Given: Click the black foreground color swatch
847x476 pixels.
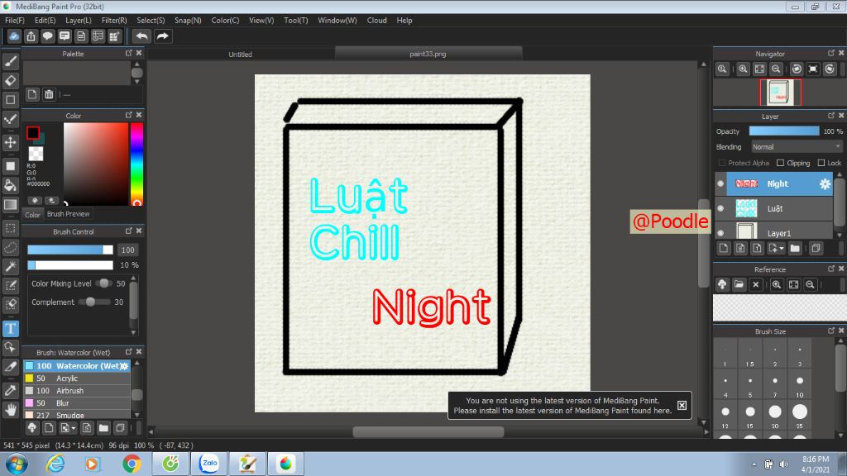Looking at the screenshot, I should [33, 133].
